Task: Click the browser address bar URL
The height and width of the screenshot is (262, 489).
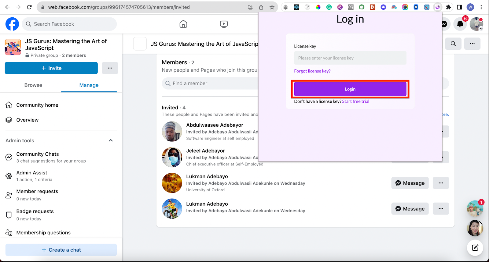Action: [119, 7]
